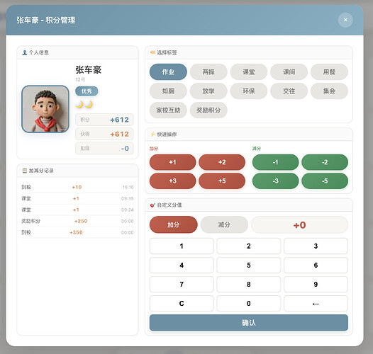This screenshot has width=373, height=354.
Task: Click the 优秀 badge
Action: click(x=87, y=91)
